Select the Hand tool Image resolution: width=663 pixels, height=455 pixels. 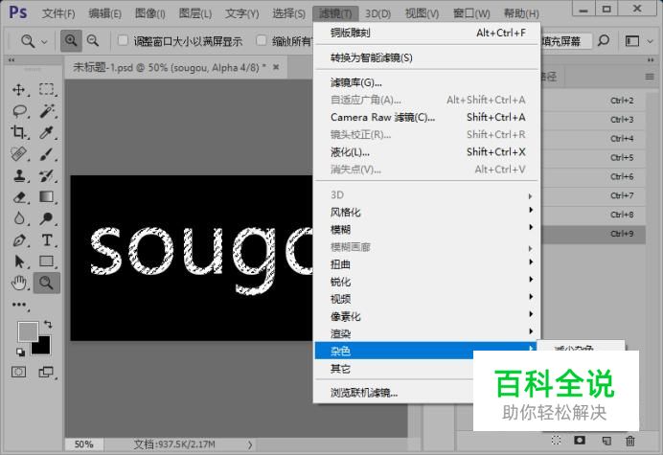click(x=18, y=283)
